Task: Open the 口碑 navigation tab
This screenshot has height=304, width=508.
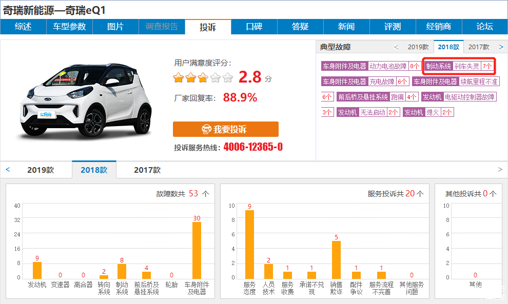Action: [x=254, y=27]
